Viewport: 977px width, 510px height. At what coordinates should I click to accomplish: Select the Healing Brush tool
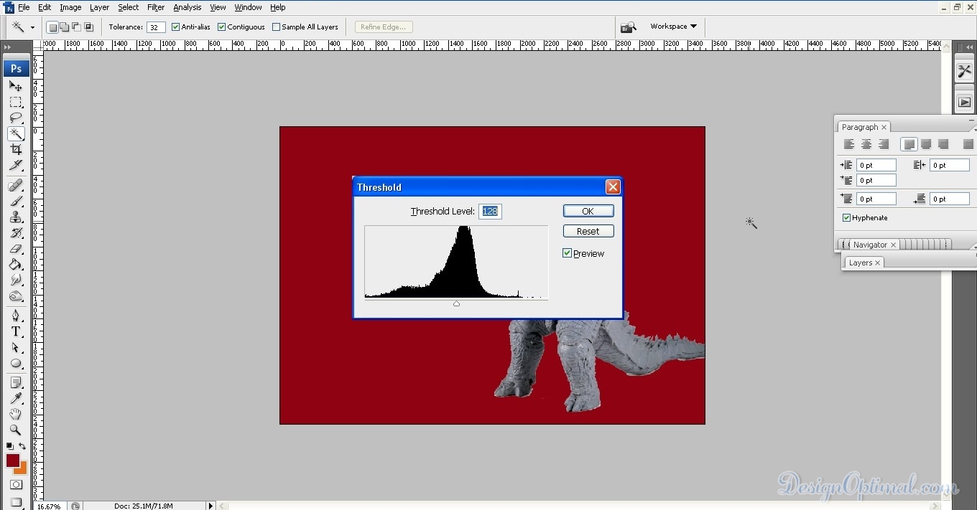coord(16,185)
